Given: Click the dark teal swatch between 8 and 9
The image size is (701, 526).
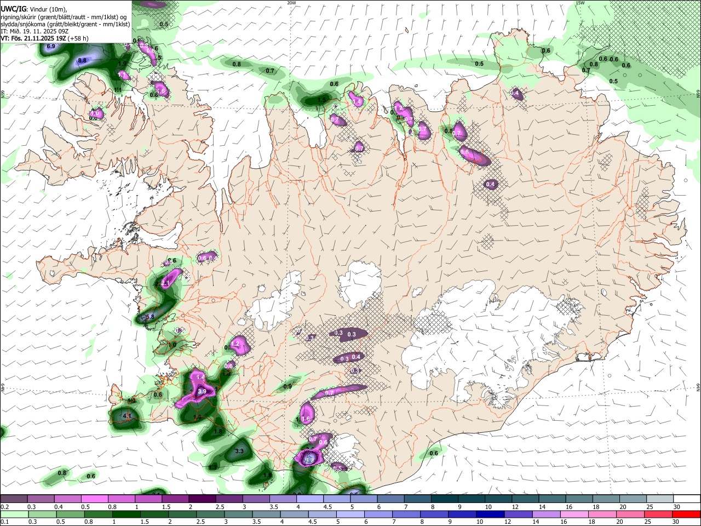Looking at the screenshot, I should [x=445, y=499].
